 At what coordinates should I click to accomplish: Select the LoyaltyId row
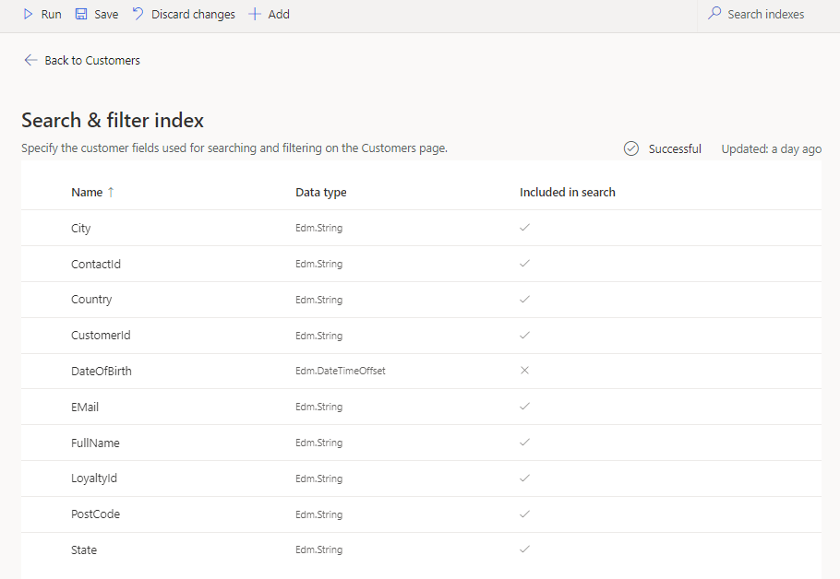click(x=94, y=479)
